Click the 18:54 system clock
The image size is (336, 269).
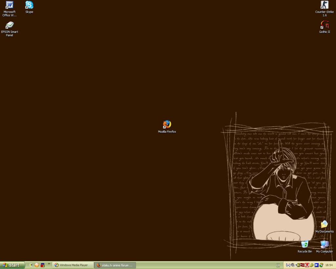[x=329, y=265]
